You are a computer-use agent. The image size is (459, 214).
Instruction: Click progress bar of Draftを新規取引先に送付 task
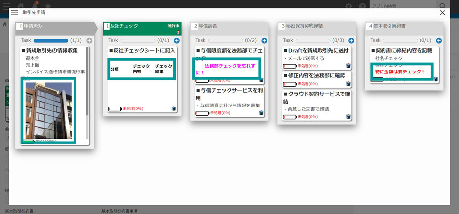click(290, 66)
